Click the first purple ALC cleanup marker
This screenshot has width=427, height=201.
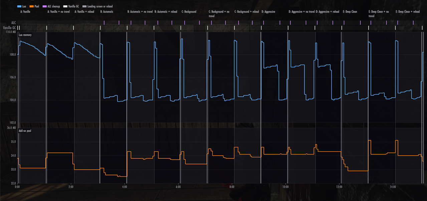[104, 22]
